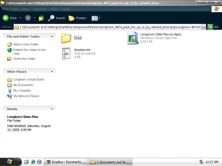Image resolution: width=222 pixels, height=166 pixels.
Task: Collapse the Details panel
Action: pyautogui.click(x=52, y=109)
